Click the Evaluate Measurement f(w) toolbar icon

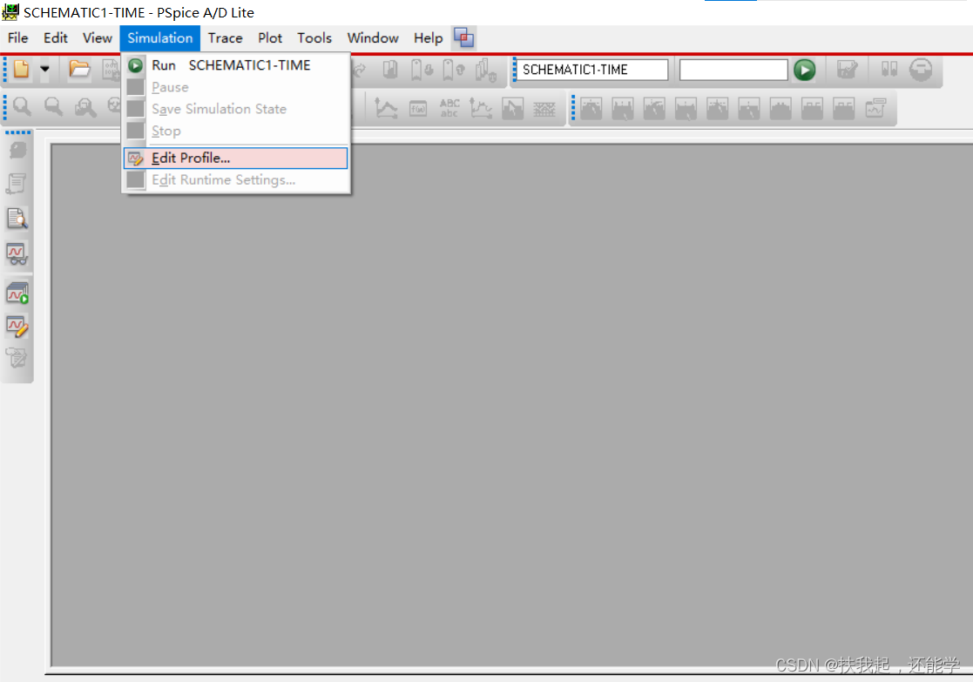point(418,107)
